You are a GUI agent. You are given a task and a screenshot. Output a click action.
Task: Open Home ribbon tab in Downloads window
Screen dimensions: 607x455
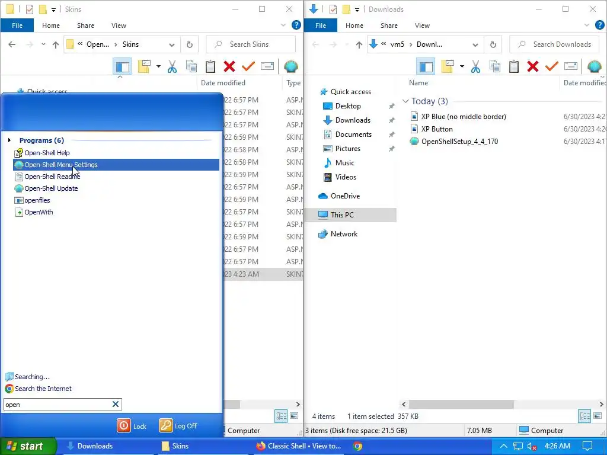click(x=354, y=25)
